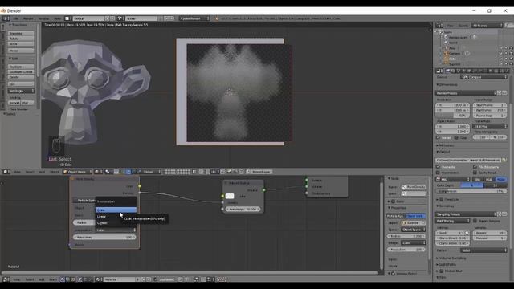Open the Sampling Presets dropdown
Image resolution: width=514 pixels, height=289 pixels.
click(466, 214)
